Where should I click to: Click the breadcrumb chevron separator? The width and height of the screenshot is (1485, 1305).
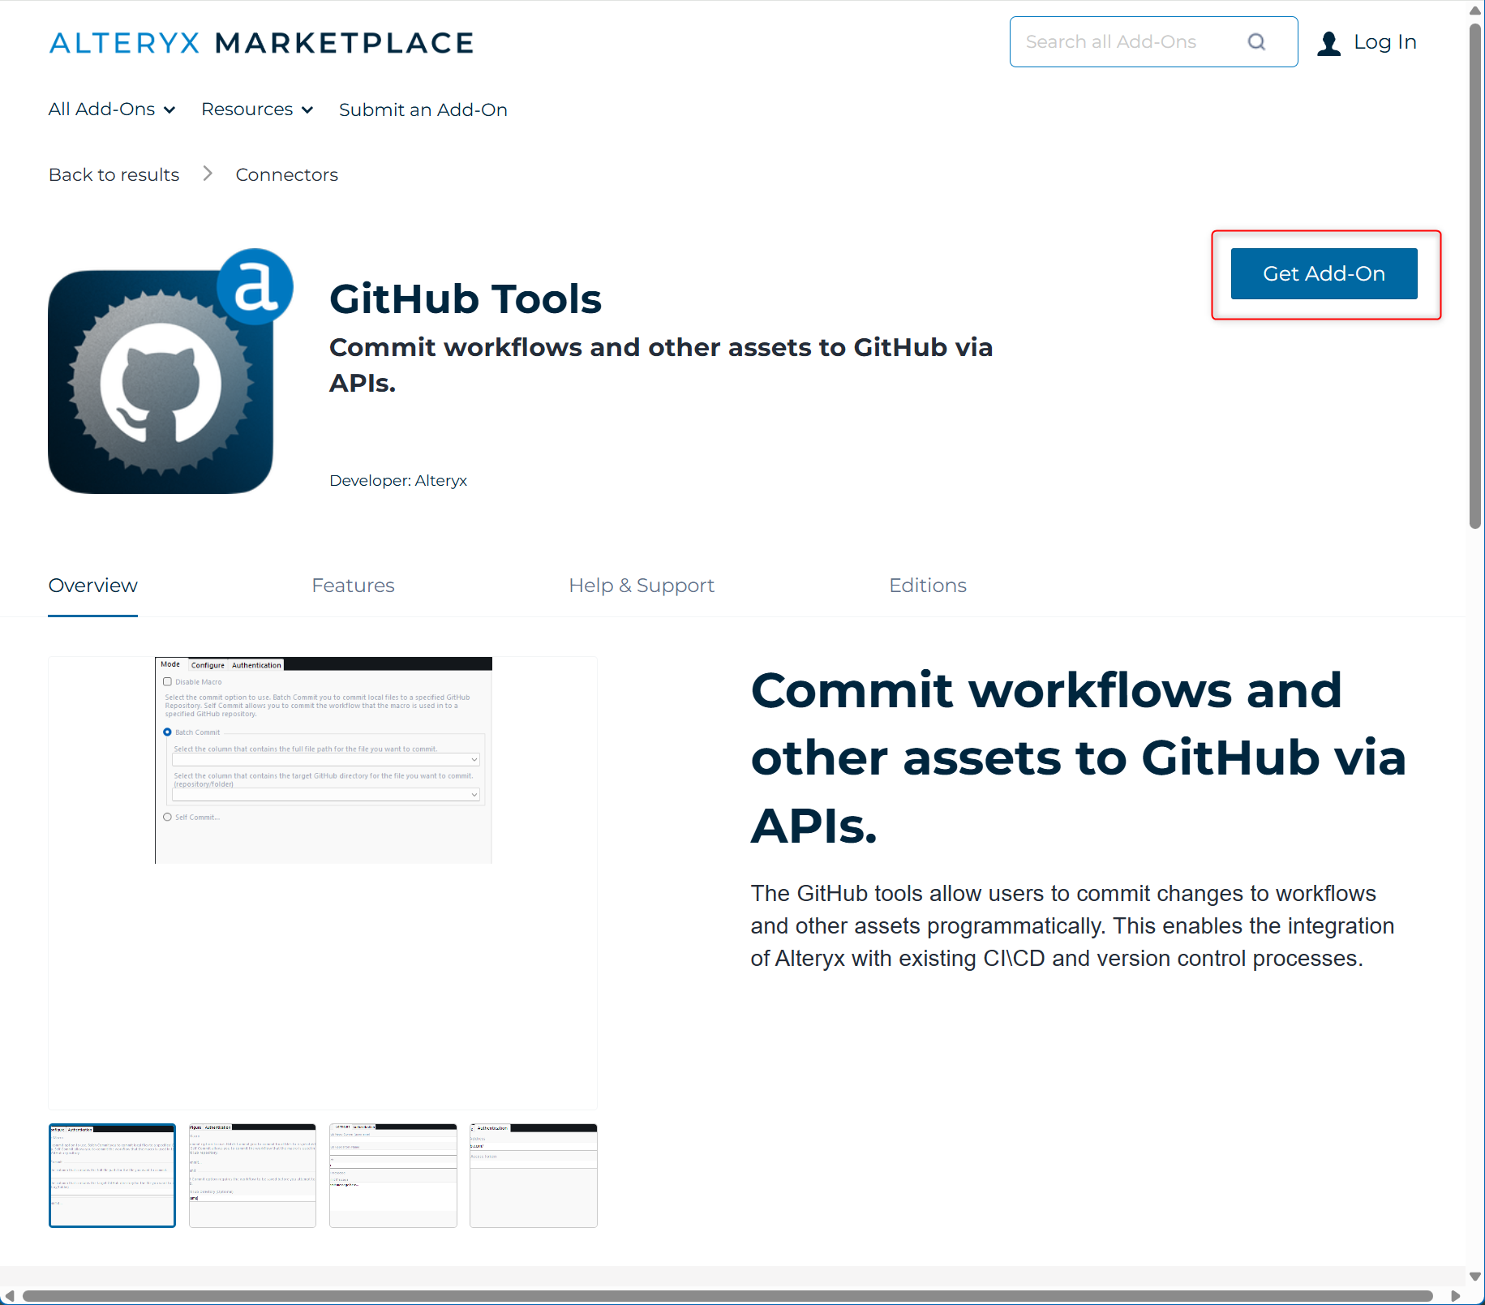[x=208, y=174]
